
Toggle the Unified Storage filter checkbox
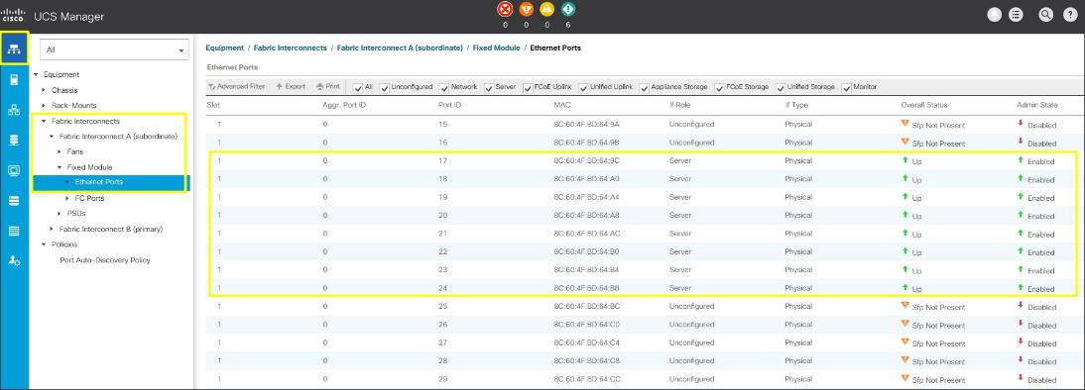(x=781, y=88)
